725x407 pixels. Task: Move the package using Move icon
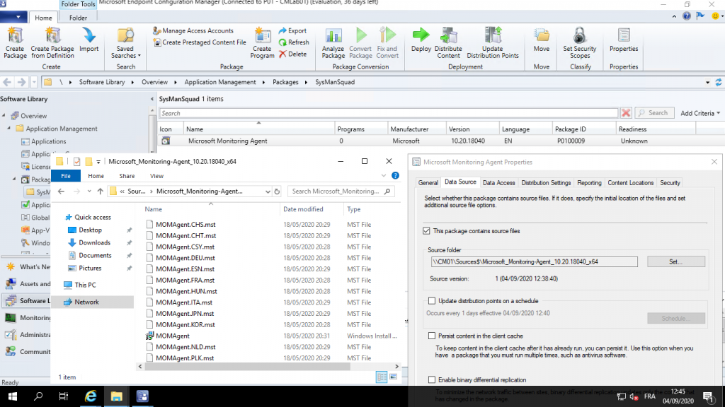tap(542, 40)
